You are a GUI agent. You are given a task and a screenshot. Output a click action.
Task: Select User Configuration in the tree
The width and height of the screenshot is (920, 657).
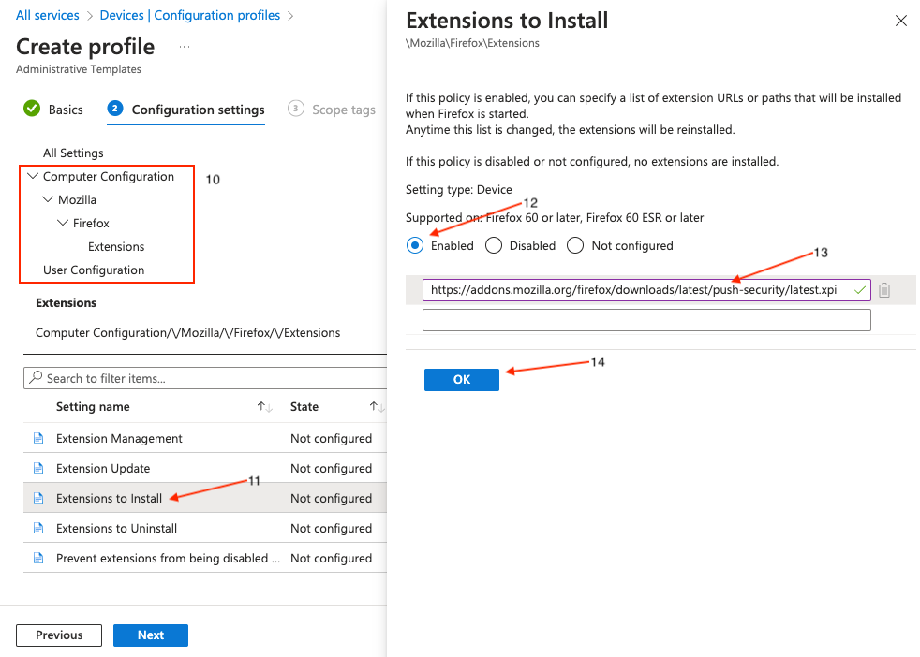94,270
